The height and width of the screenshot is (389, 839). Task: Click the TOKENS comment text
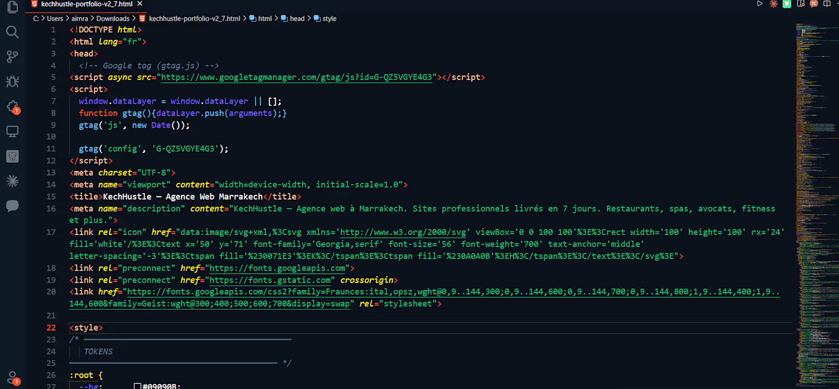click(98, 351)
